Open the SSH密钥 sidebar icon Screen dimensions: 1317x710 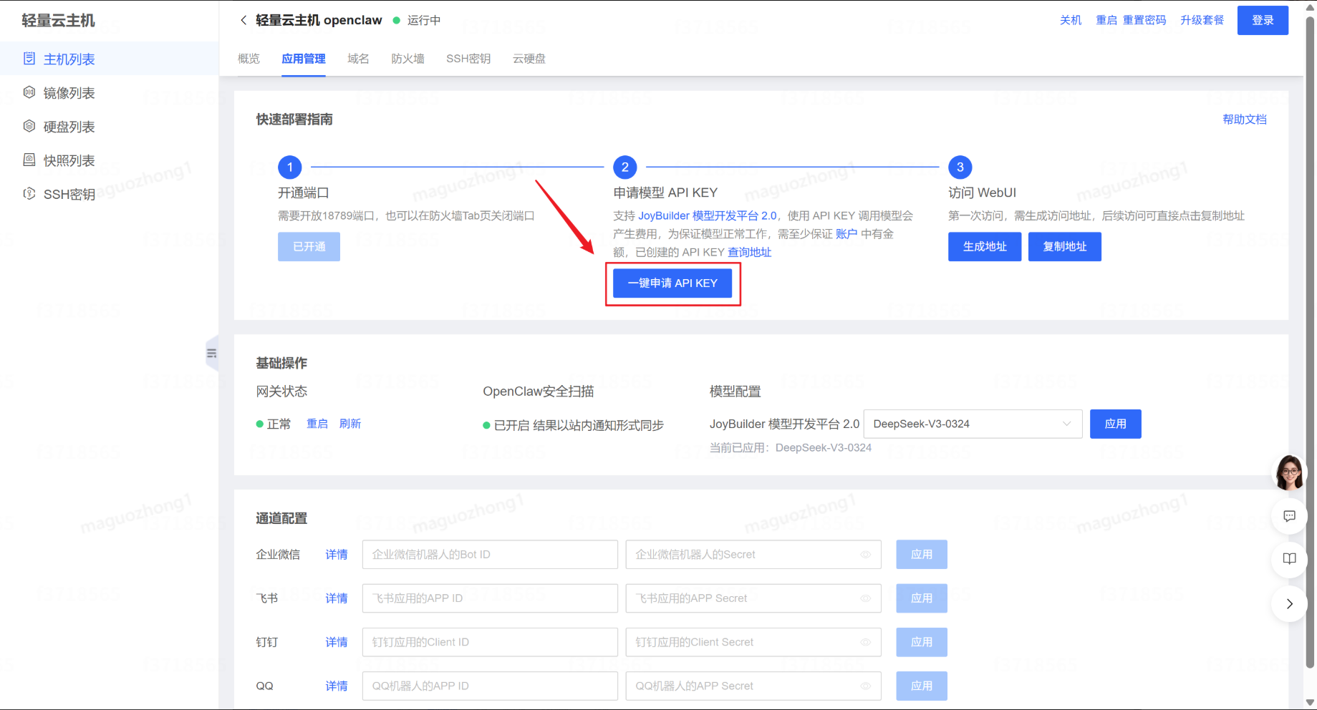pos(29,193)
